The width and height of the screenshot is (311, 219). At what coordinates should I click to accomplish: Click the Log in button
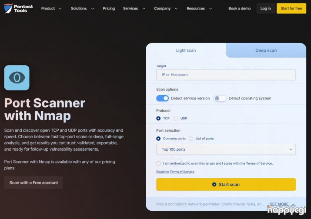[266, 8]
